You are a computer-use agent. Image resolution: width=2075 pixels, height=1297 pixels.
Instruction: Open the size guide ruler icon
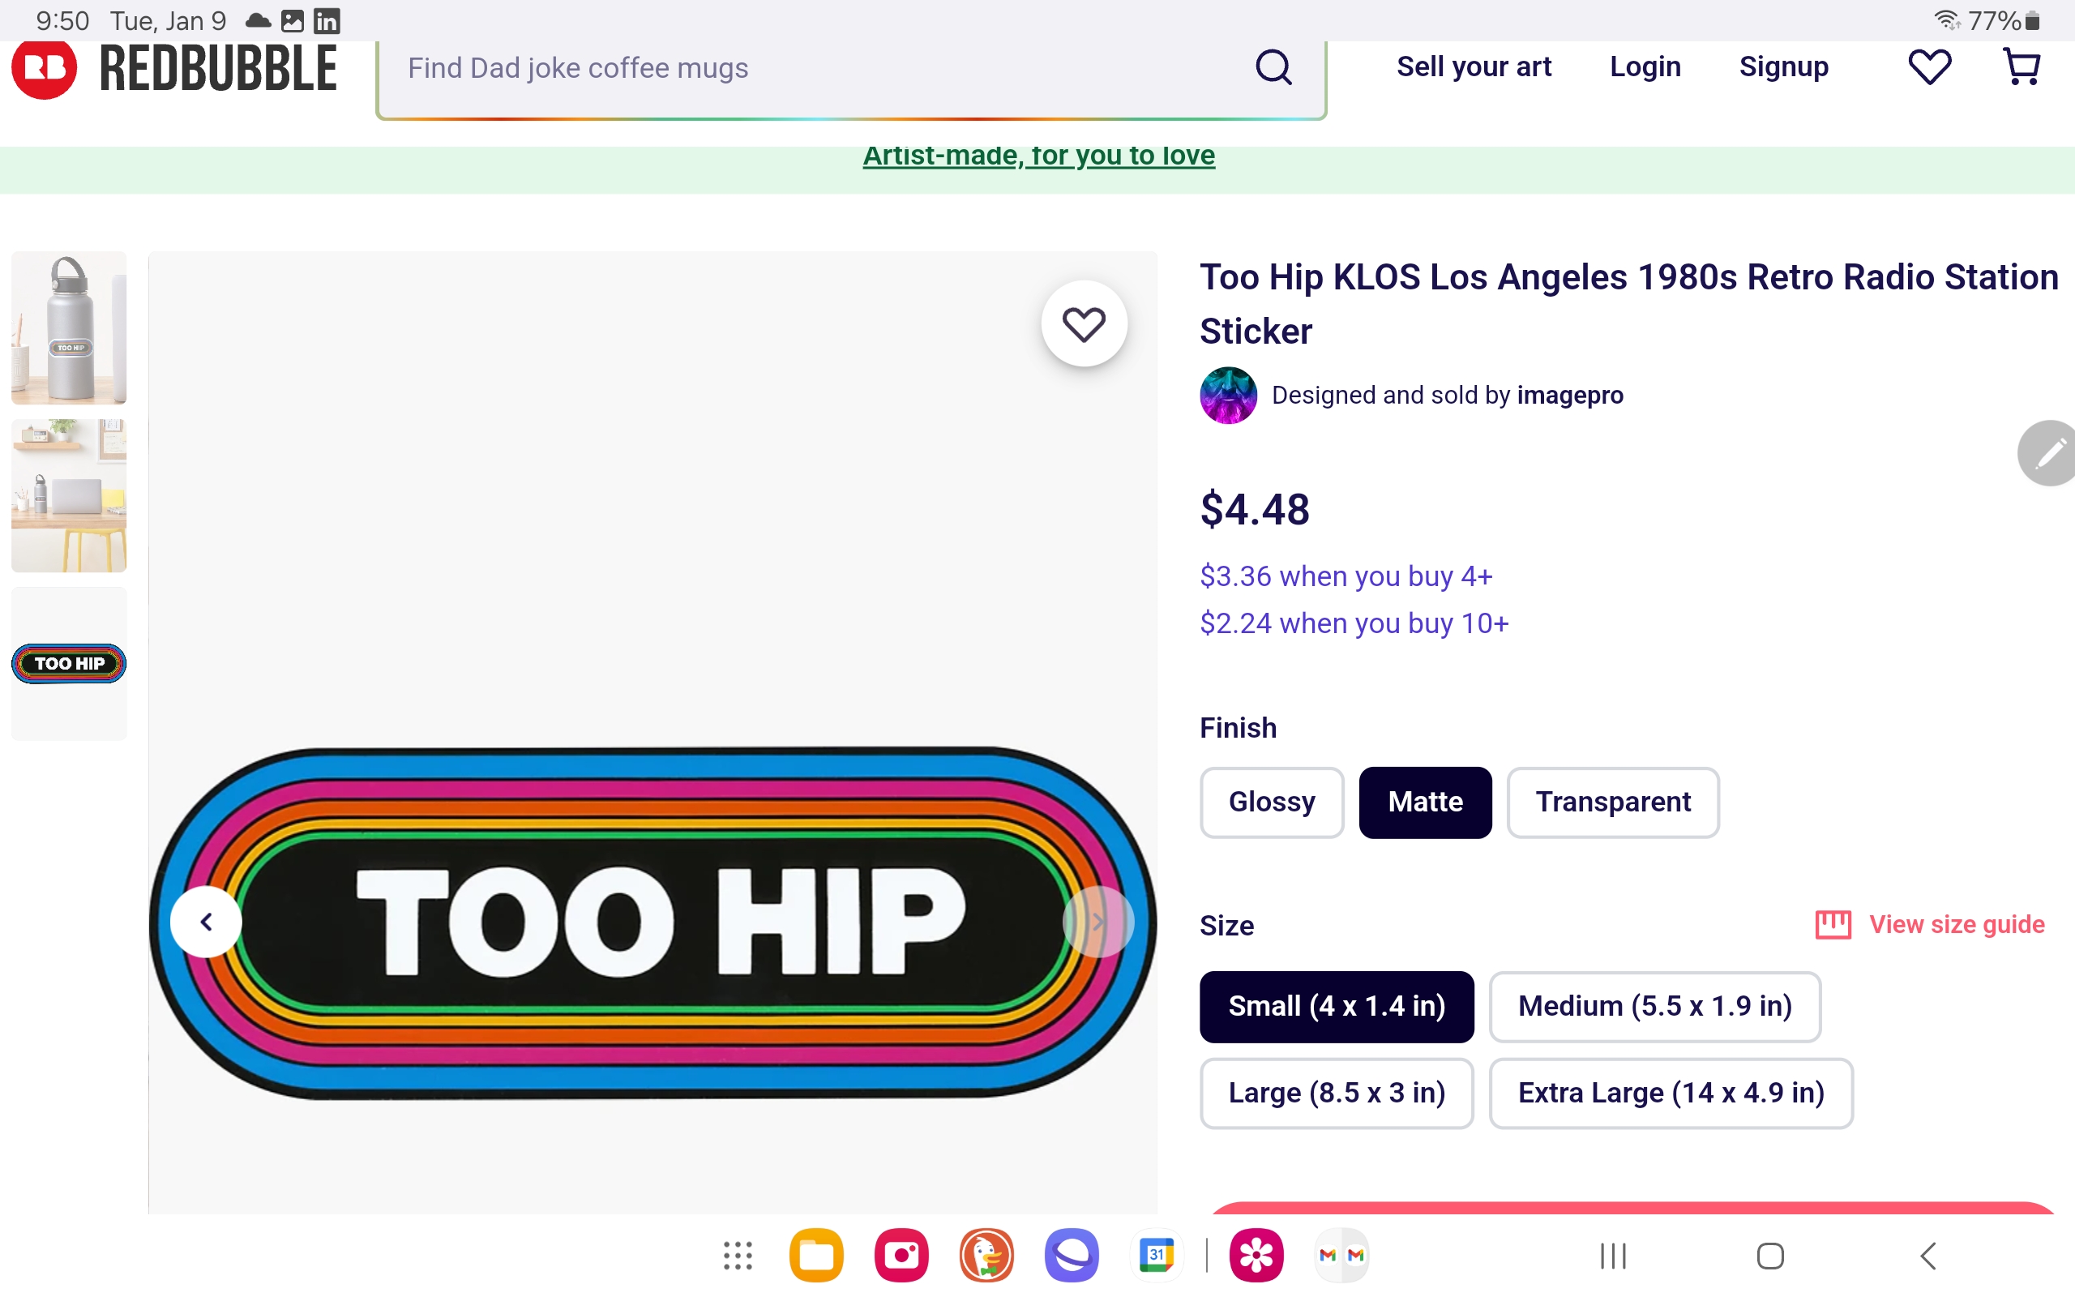click(x=1833, y=925)
